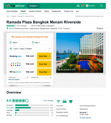
Task: Expand the Gareth account menu
Action: click(x=93, y=6)
